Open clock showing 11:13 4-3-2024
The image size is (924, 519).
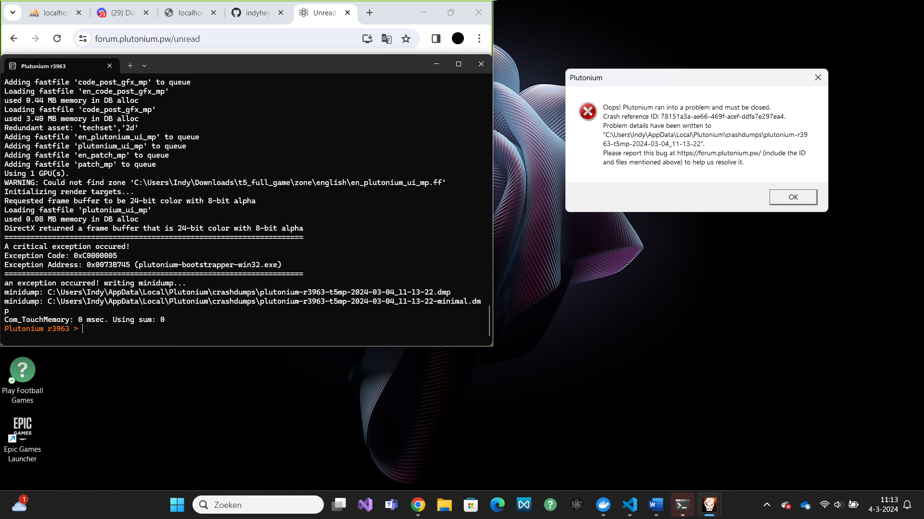tap(883, 505)
